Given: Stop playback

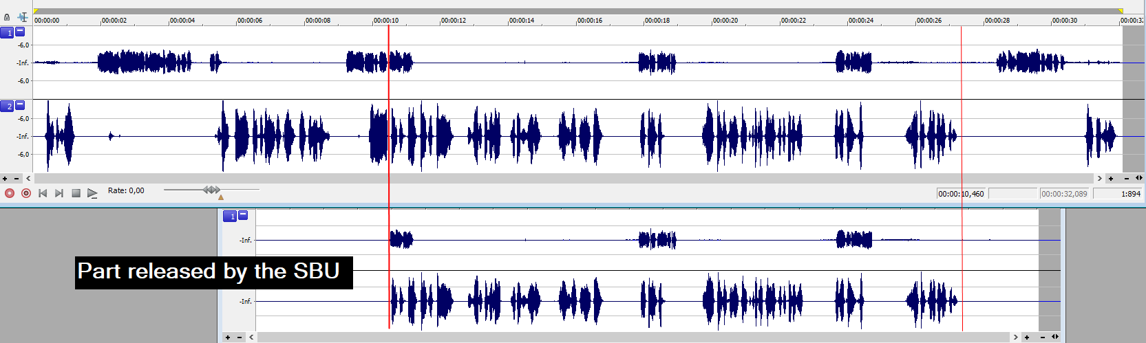Looking at the screenshot, I should 76,193.
